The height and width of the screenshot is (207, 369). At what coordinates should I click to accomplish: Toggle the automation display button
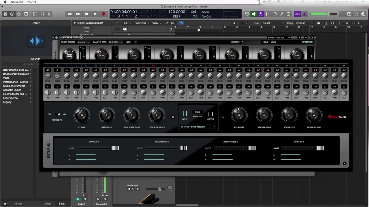(x=167, y=23)
